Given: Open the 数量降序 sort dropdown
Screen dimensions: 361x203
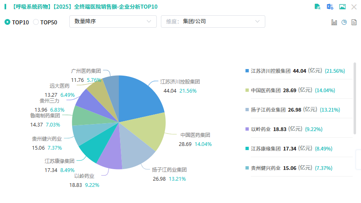Looking at the screenshot, I should click(113, 21).
